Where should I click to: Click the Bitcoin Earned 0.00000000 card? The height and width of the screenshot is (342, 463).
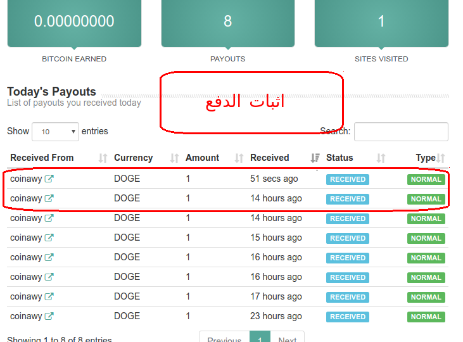tap(74, 23)
